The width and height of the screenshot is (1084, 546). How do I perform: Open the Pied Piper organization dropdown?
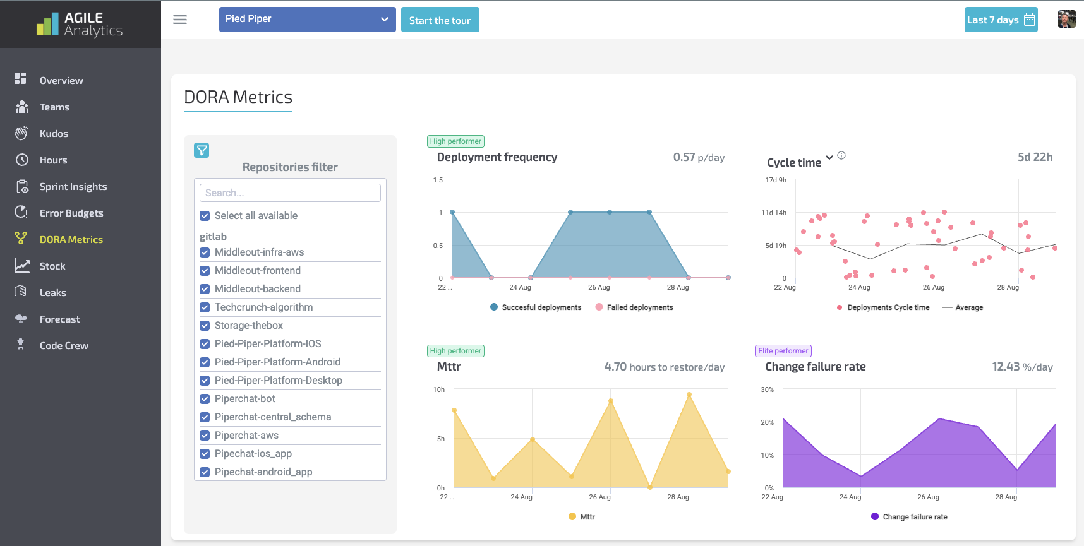[x=307, y=20]
